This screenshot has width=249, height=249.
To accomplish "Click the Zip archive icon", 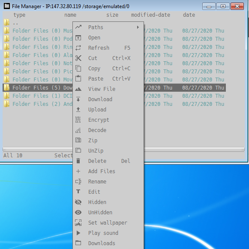I will tap(78, 141).
